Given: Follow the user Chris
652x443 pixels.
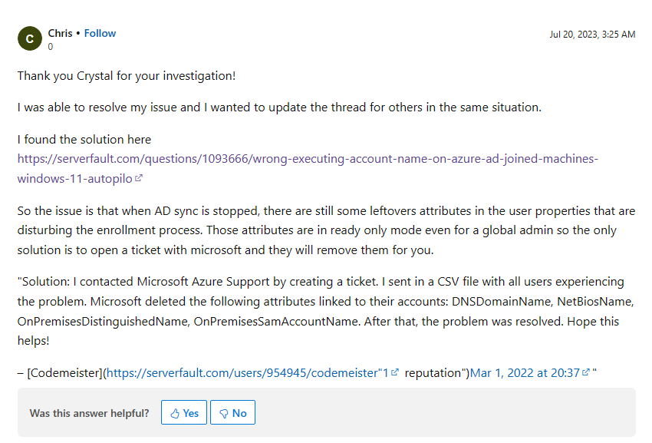Looking at the screenshot, I should pyautogui.click(x=100, y=33).
